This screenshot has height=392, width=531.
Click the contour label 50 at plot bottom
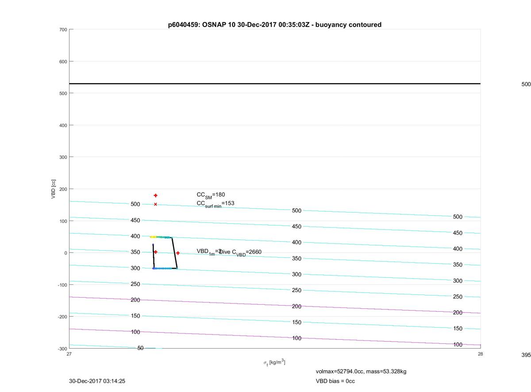(140, 348)
